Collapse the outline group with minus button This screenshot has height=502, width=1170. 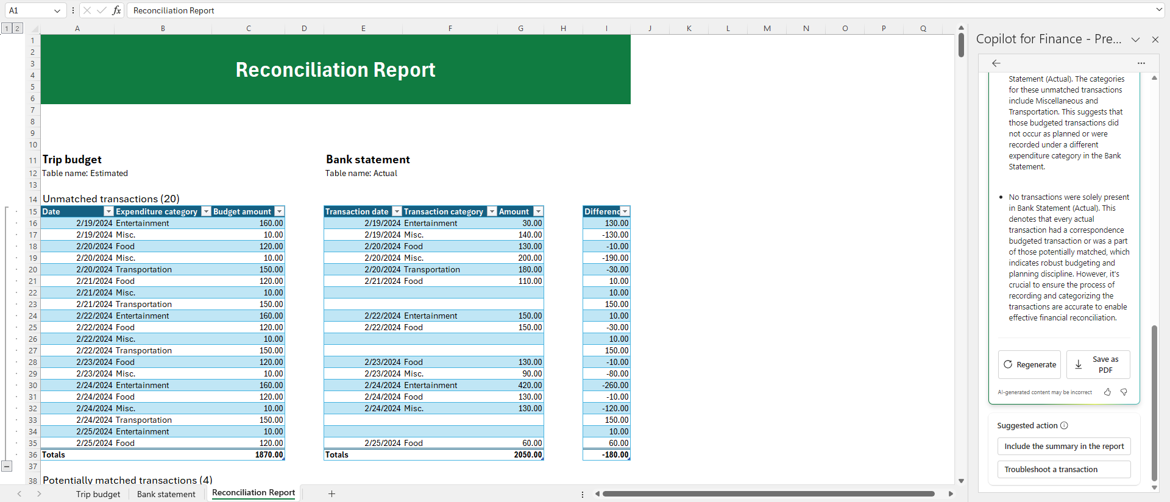tap(7, 466)
